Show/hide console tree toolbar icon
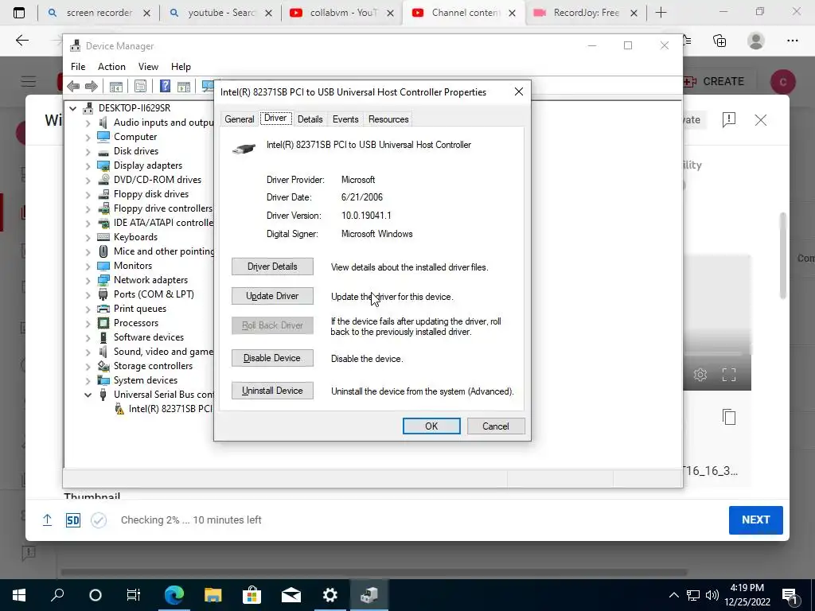The width and height of the screenshot is (815, 611). (116, 86)
